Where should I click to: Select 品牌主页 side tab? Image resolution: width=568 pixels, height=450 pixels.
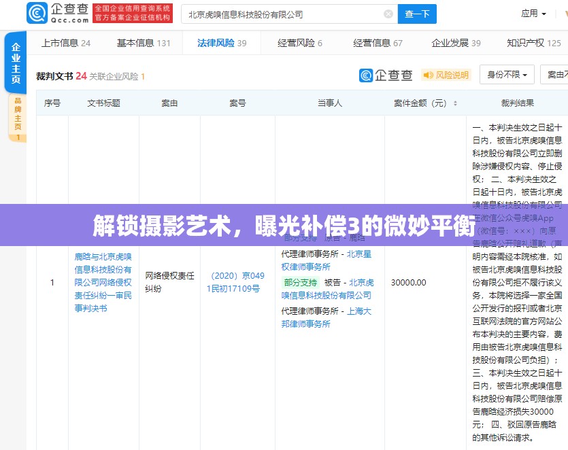click(x=18, y=118)
